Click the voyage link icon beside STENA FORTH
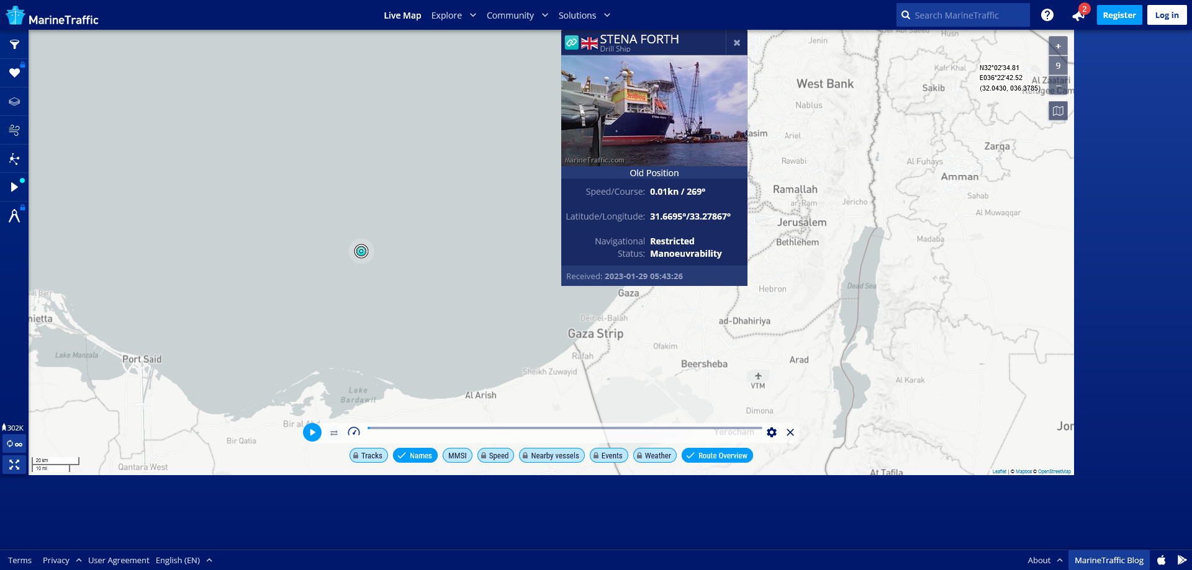 (572, 43)
